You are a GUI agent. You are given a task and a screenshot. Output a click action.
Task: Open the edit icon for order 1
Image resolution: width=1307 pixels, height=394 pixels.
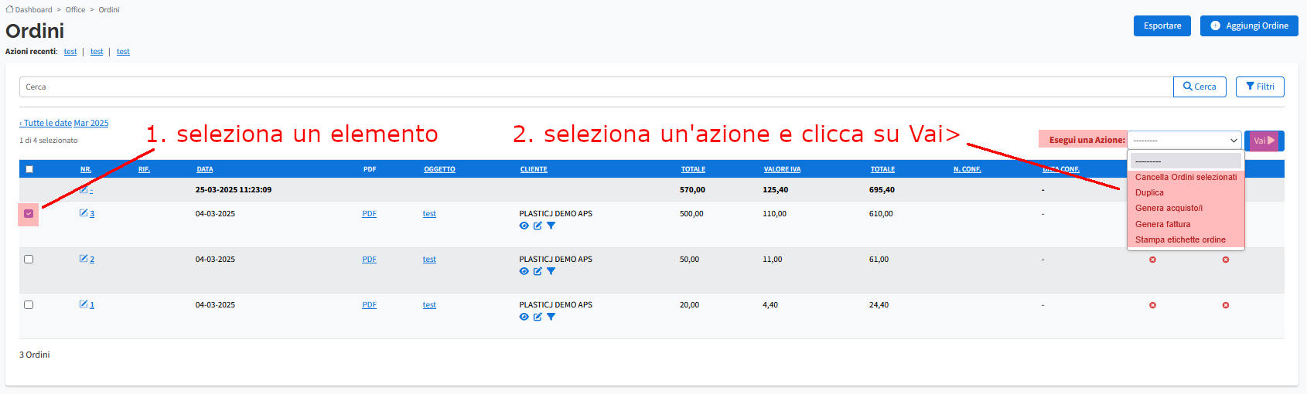84,304
